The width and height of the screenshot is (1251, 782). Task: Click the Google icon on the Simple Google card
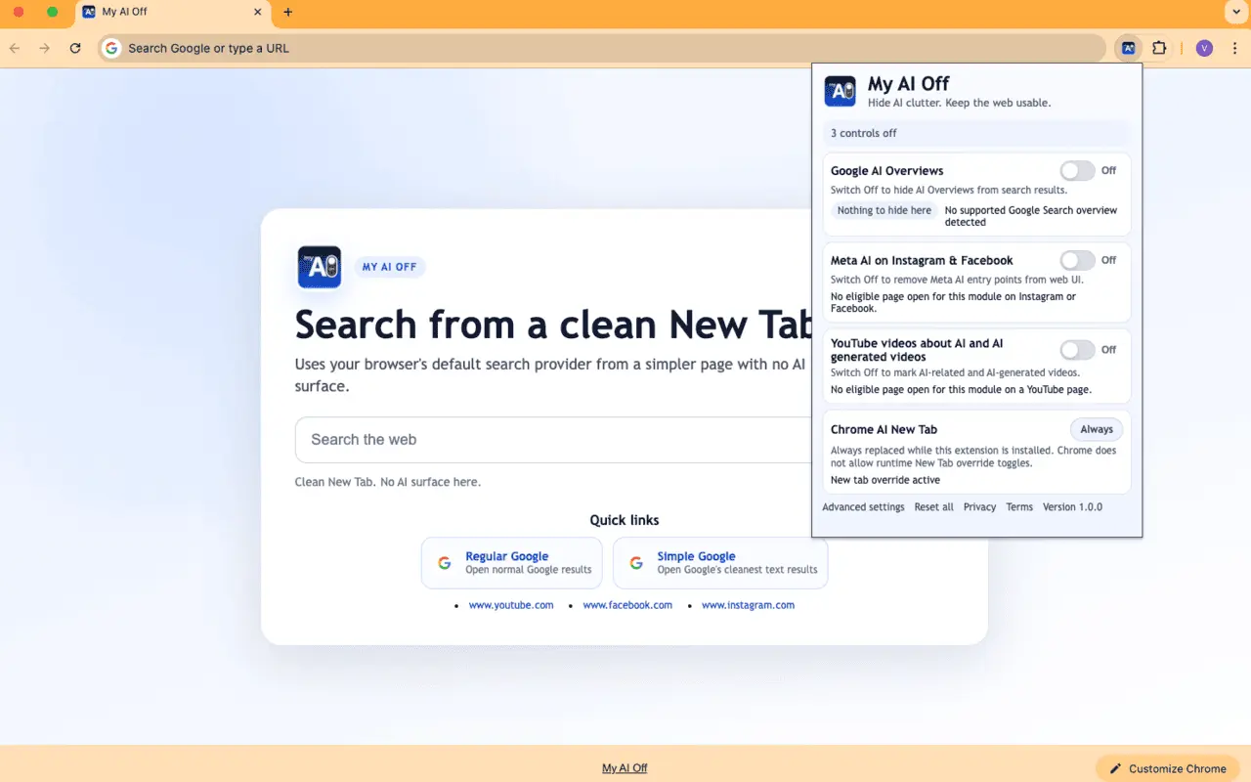(636, 563)
